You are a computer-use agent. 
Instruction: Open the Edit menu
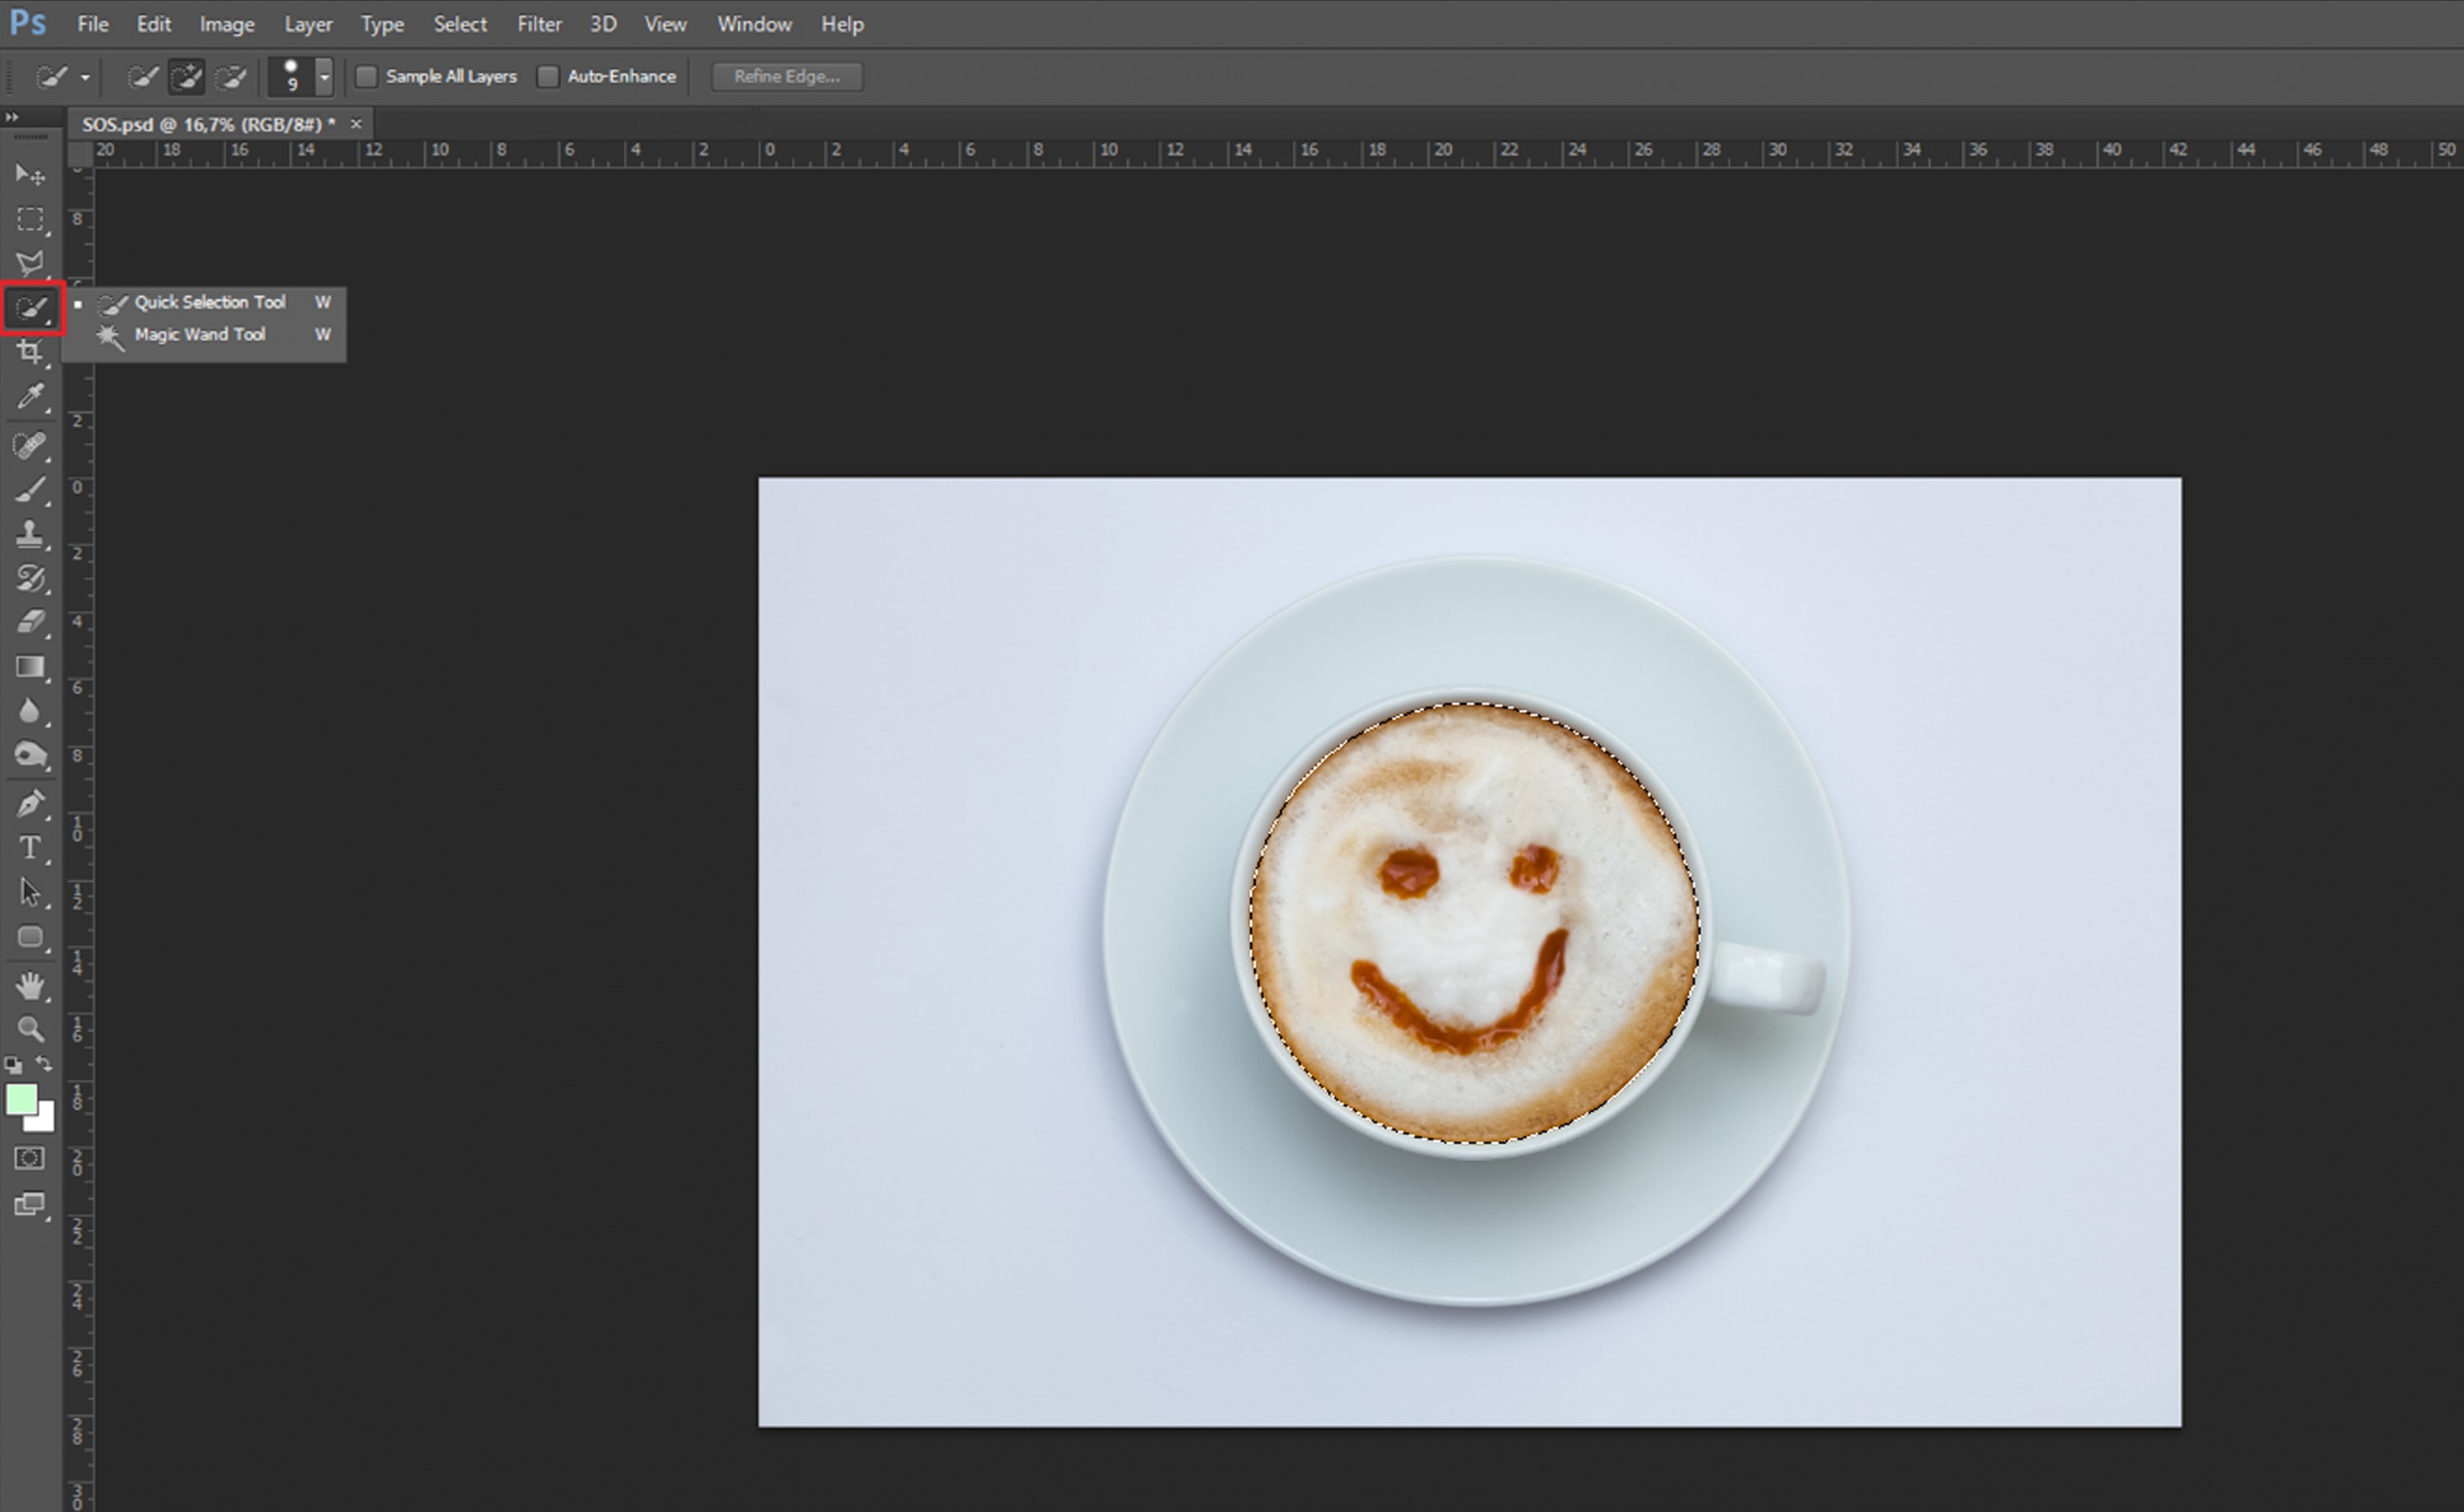153,24
